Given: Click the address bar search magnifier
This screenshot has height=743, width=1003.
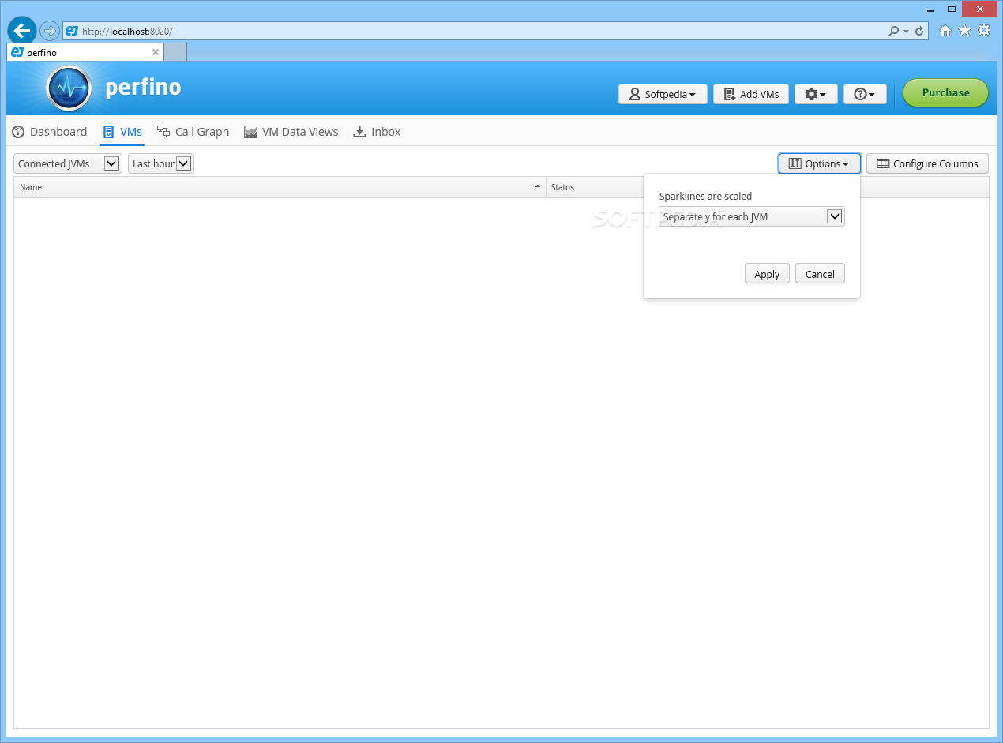Looking at the screenshot, I should tap(893, 31).
